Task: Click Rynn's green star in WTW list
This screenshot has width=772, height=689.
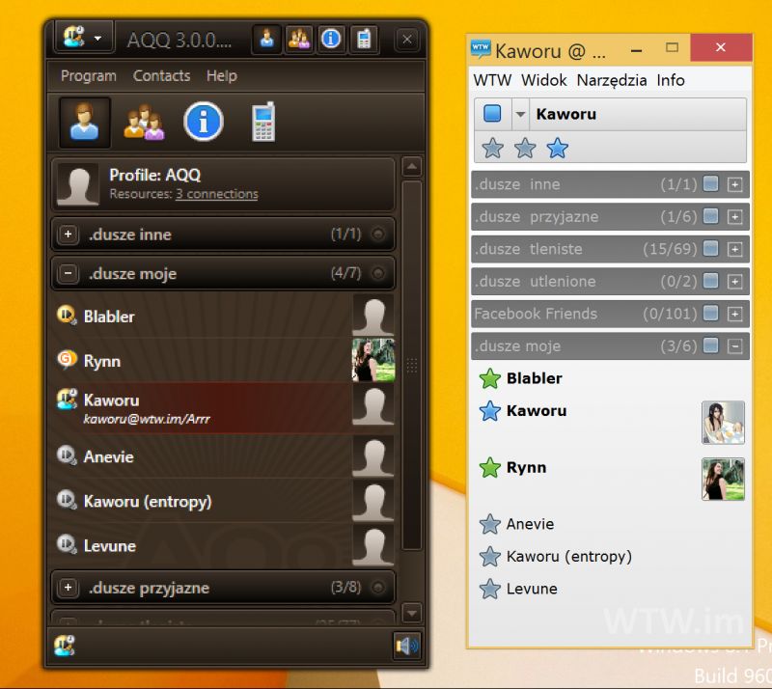Action: pyautogui.click(x=490, y=467)
